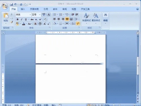This screenshot has height=106, width=141.
Task: Choose text highlight color
Action: pyautogui.click(x=17, y=23)
